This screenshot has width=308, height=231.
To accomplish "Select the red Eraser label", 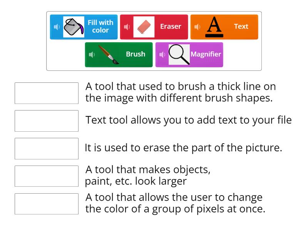I will [171, 27].
